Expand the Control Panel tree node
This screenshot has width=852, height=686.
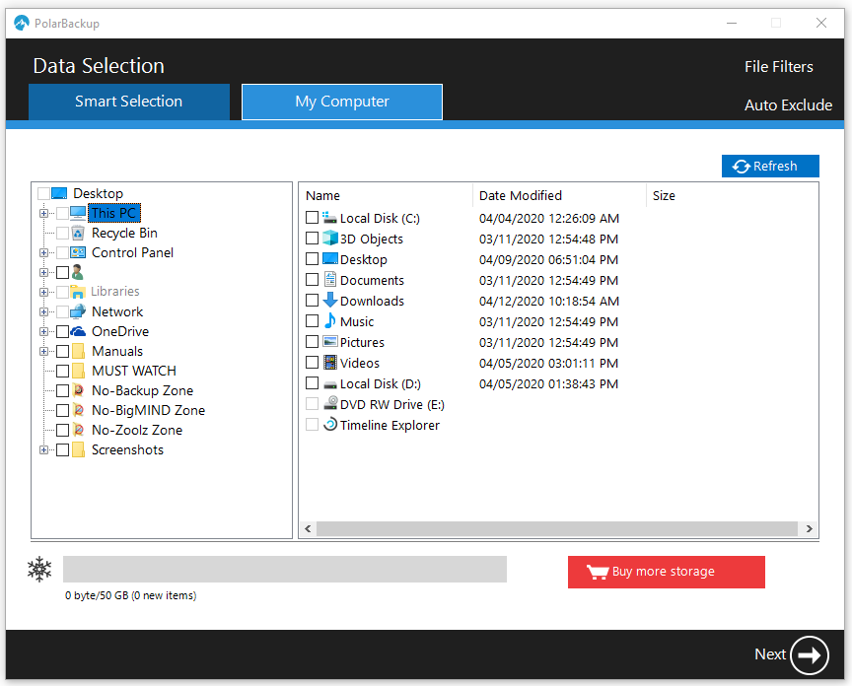pos(44,252)
